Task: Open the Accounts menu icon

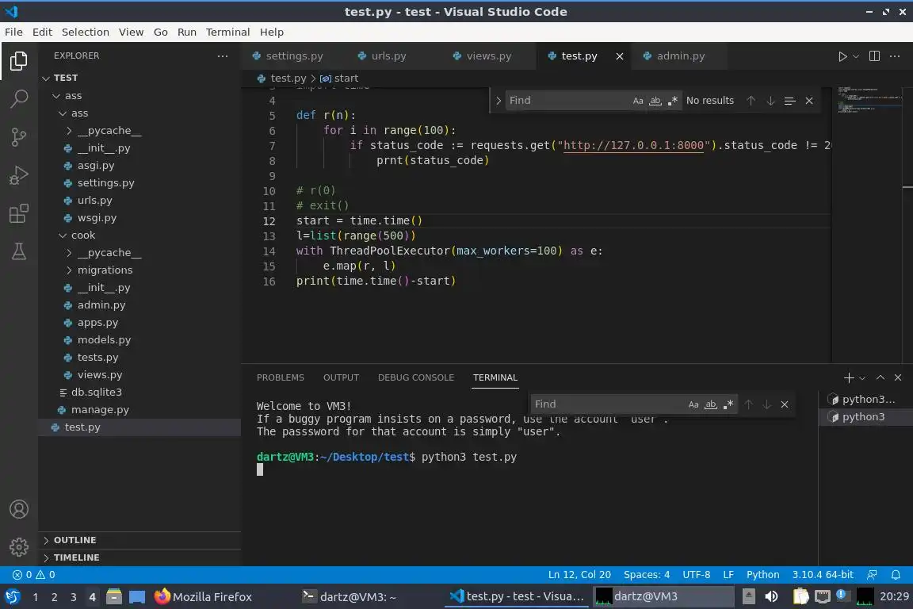Action: (19, 509)
